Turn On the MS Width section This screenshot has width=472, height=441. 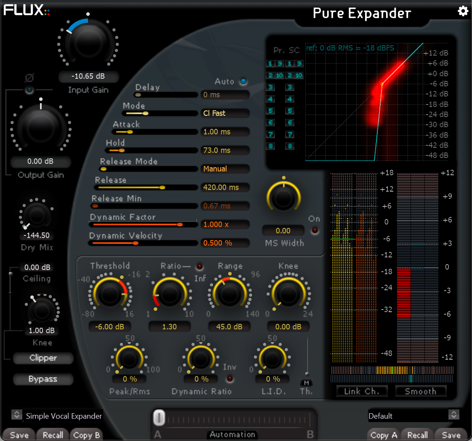314,230
